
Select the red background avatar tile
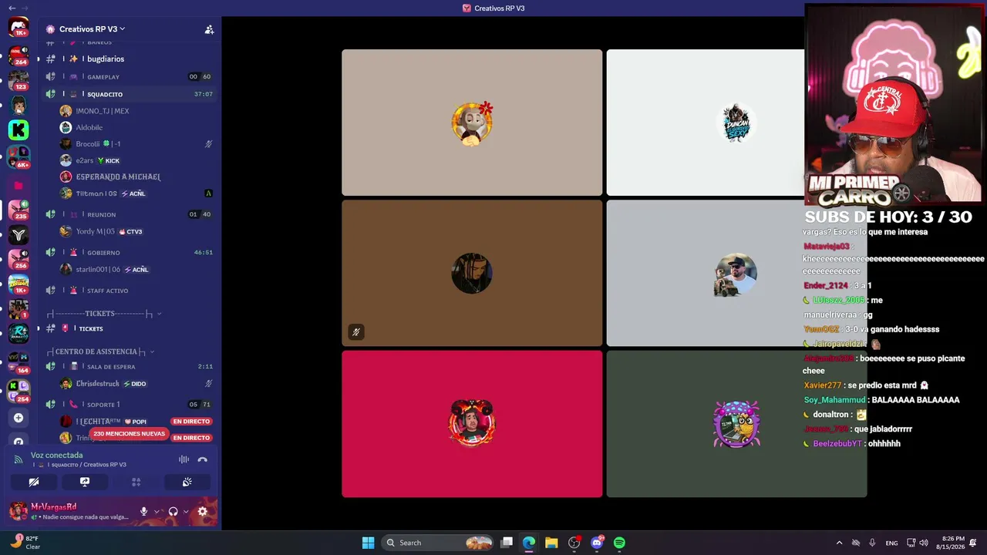(x=472, y=424)
